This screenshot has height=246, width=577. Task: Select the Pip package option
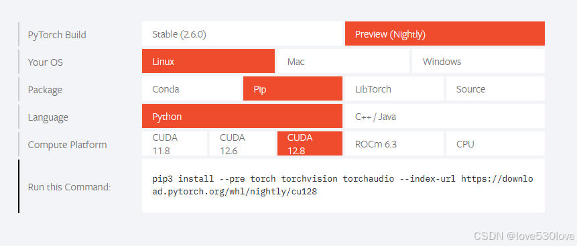293,88
